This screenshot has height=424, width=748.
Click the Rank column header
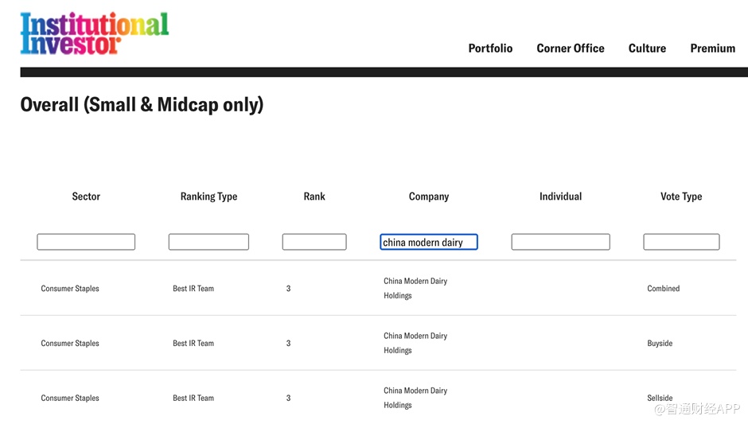[314, 196]
